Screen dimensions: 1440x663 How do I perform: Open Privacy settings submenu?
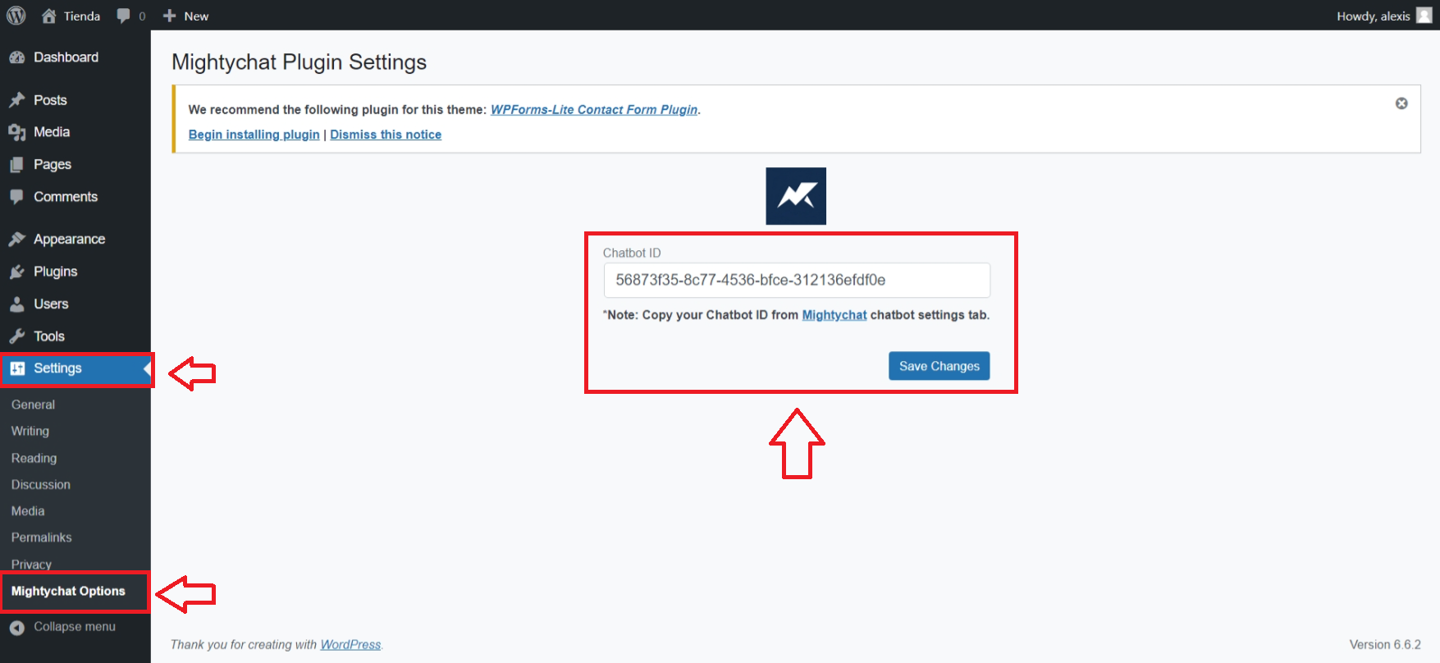(x=31, y=565)
